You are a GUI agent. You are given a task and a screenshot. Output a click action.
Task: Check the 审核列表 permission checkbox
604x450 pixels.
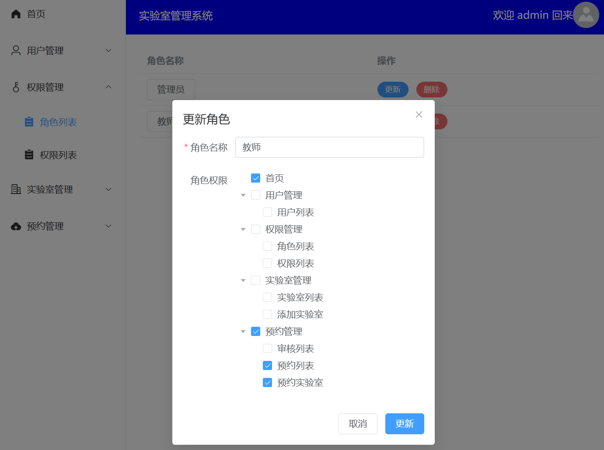click(268, 349)
